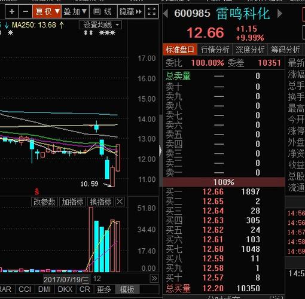The width and height of the screenshot is (305, 299).
Task: Close the indicator panel with X
Action: click(120, 202)
